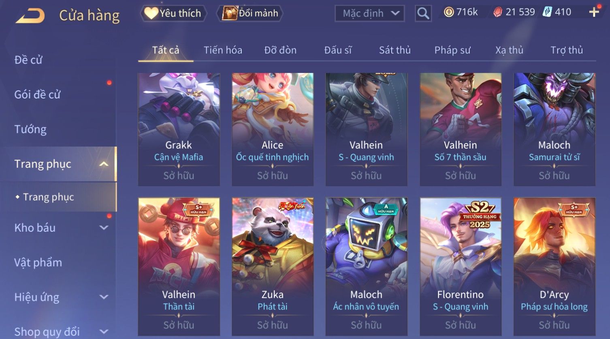Switch to the Sát thủ tab
Viewport: 610px width, 339px height.
(x=395, y=50)
